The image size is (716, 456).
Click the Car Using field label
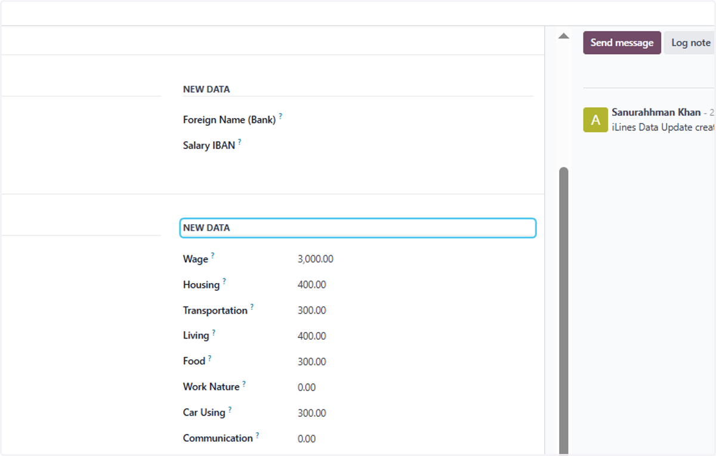[x=204, y=412]
